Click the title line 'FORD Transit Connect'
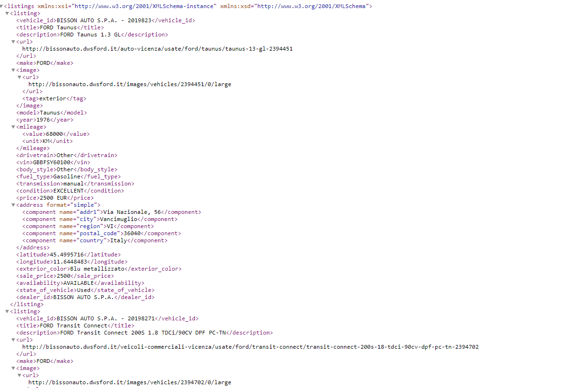572x388 pixels. point(75,326)
